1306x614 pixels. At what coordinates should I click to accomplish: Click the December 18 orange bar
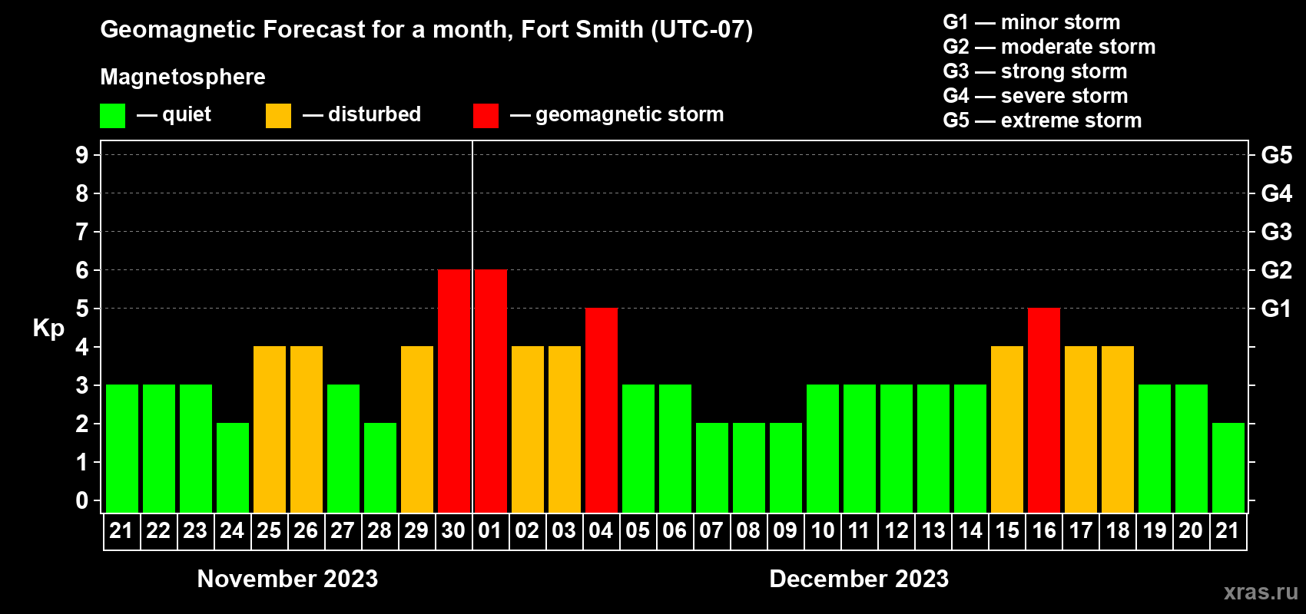pyautogui.click(x=1118, y=430)
